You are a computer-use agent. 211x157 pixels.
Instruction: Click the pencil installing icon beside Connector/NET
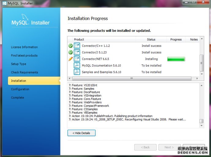click(x=70, y=59)
